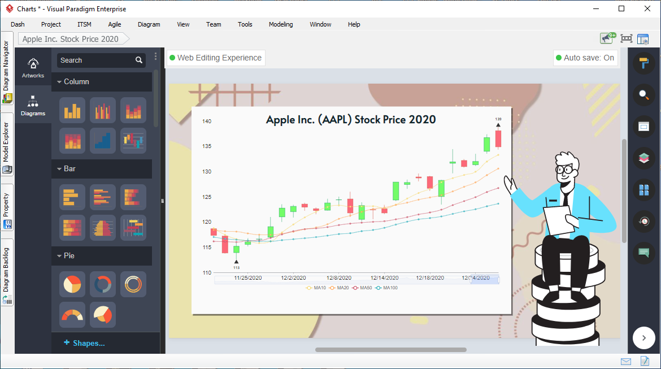The width and height of the screenshot is (661, 369).
Task: Select the pyramid bar chart icon
Action: 102,228
